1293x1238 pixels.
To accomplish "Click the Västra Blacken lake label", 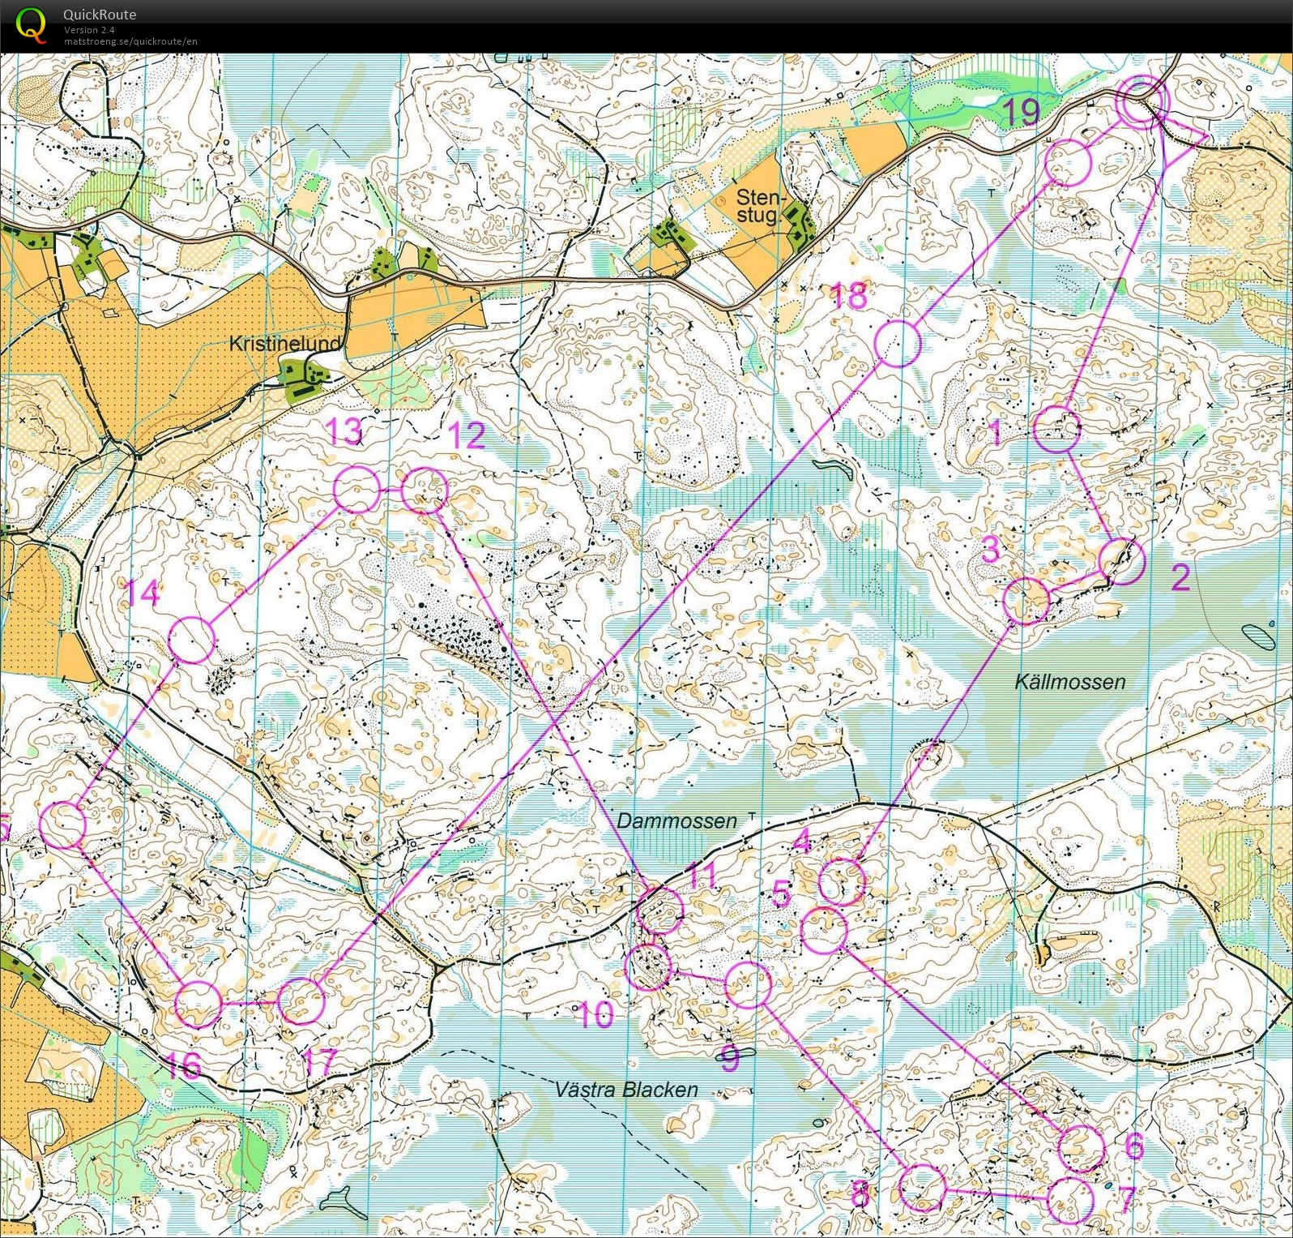I will pyautogui.click(x=626, y=1089).
